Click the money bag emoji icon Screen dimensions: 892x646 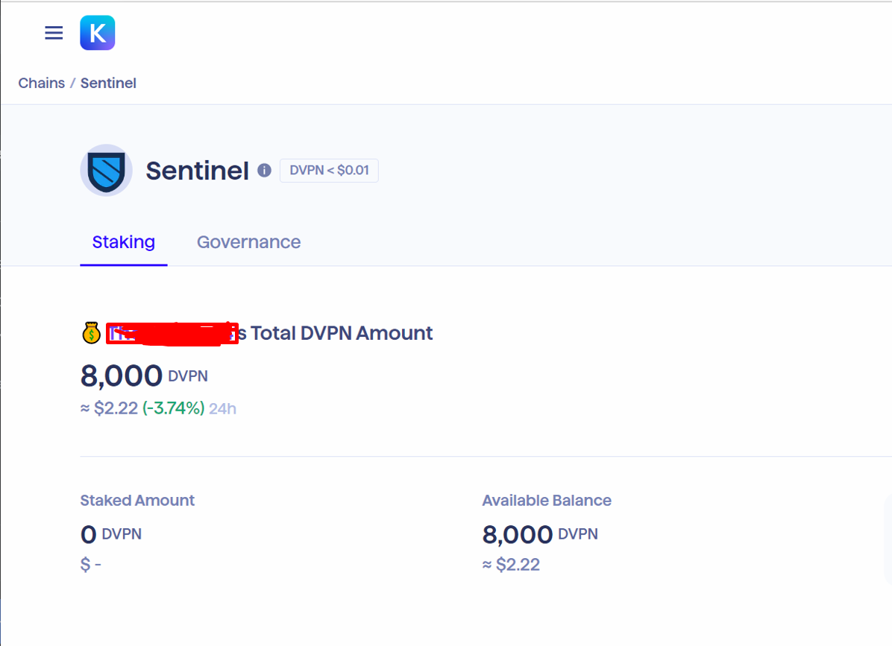click(91, 333)
